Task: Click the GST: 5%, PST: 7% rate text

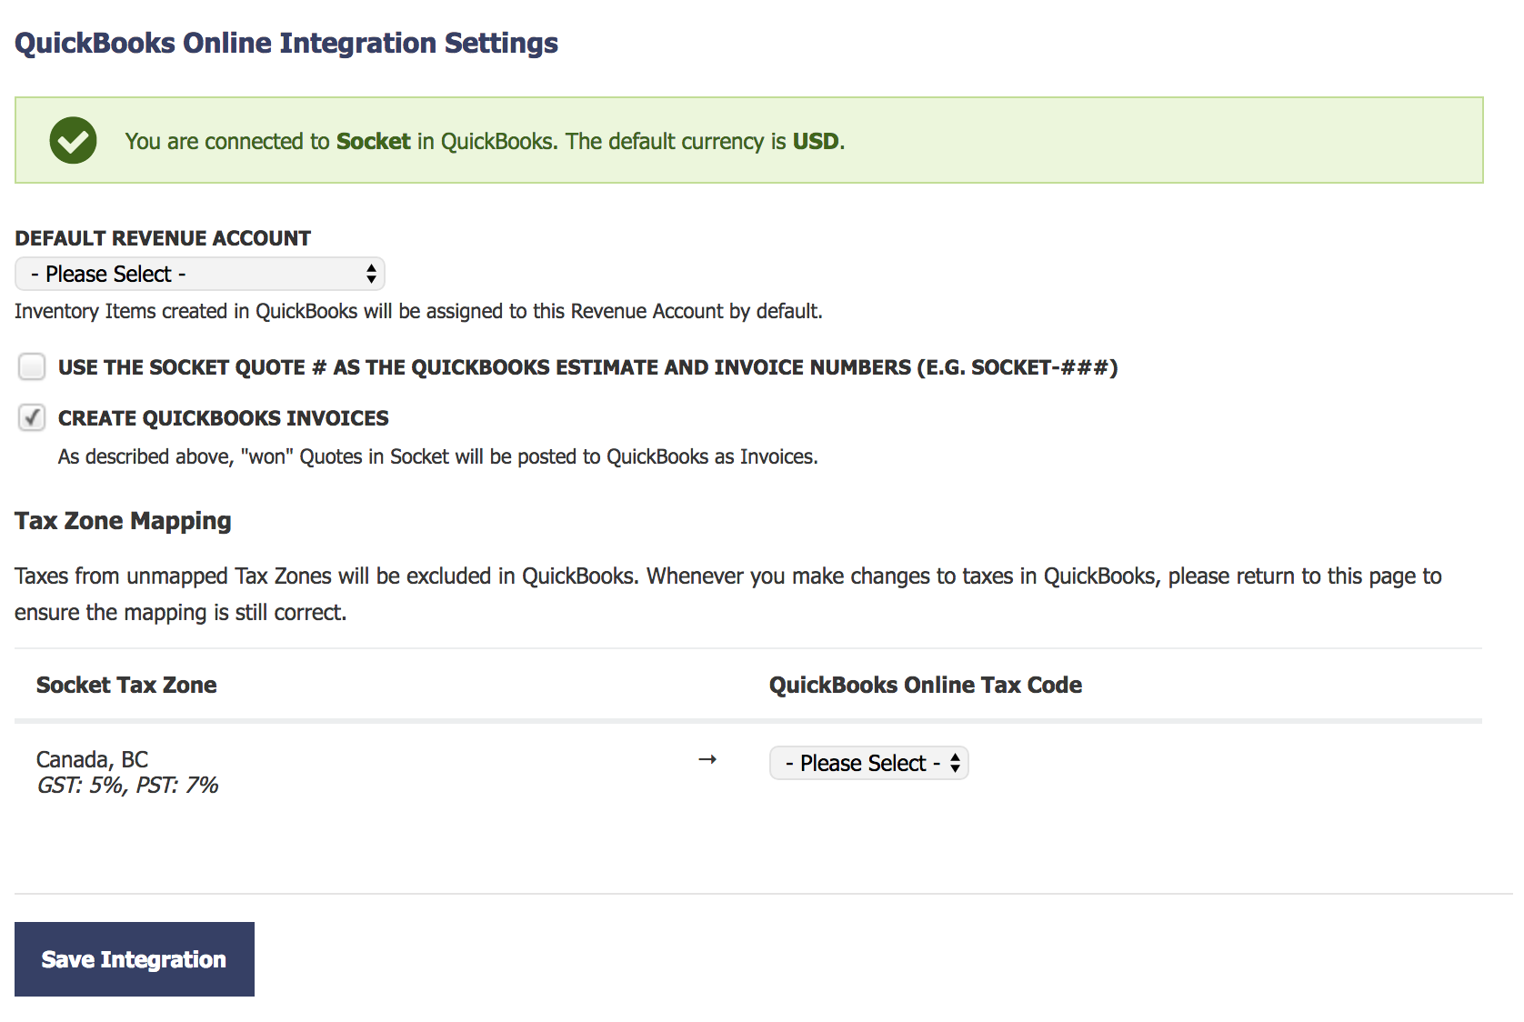Action: coord(127,785)
